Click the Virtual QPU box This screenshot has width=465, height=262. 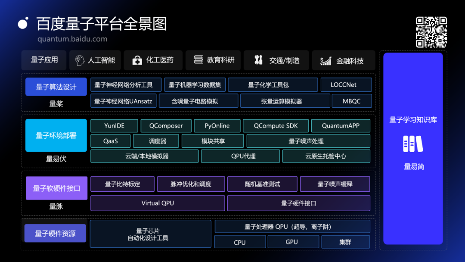coord(158,203)
